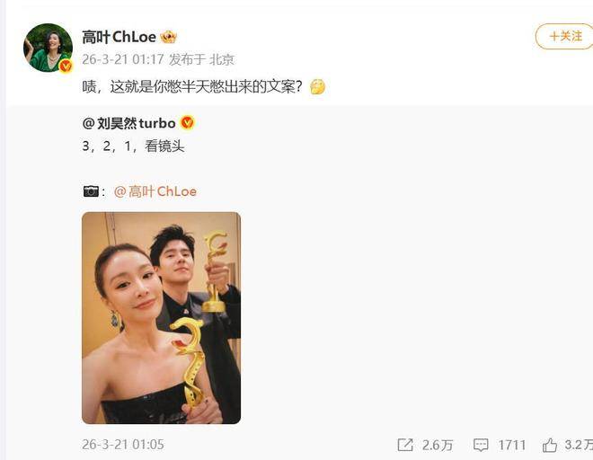Open the @刘昊然turbo profile link
Screen dimensions: 593x460
click(x=129, y=123)
